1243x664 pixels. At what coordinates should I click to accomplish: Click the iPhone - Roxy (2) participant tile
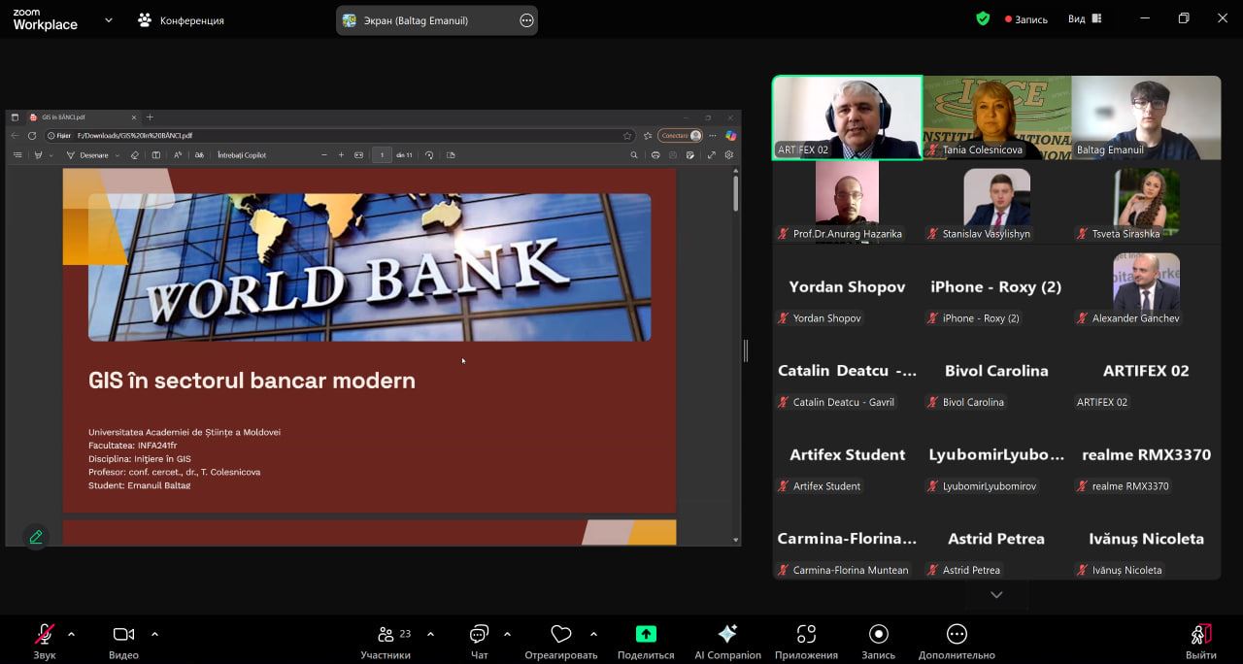coord(996,286)
